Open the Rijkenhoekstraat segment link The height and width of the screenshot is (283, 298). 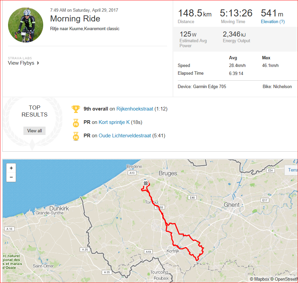click(135, 109)
